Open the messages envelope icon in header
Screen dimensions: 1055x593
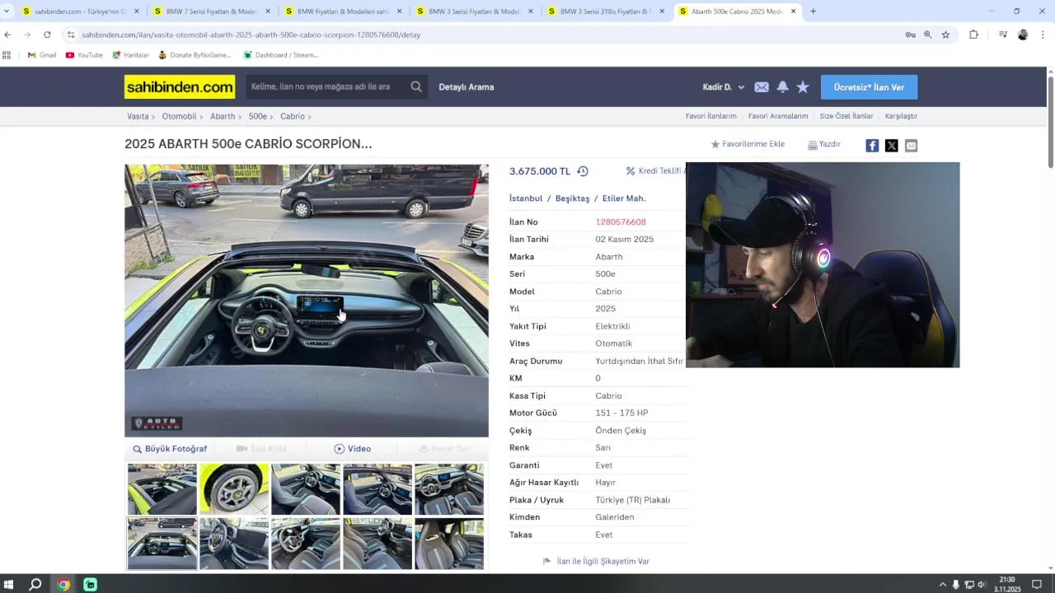click(762, 87)
